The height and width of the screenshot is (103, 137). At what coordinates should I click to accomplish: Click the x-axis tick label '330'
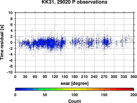coord(124,77)
